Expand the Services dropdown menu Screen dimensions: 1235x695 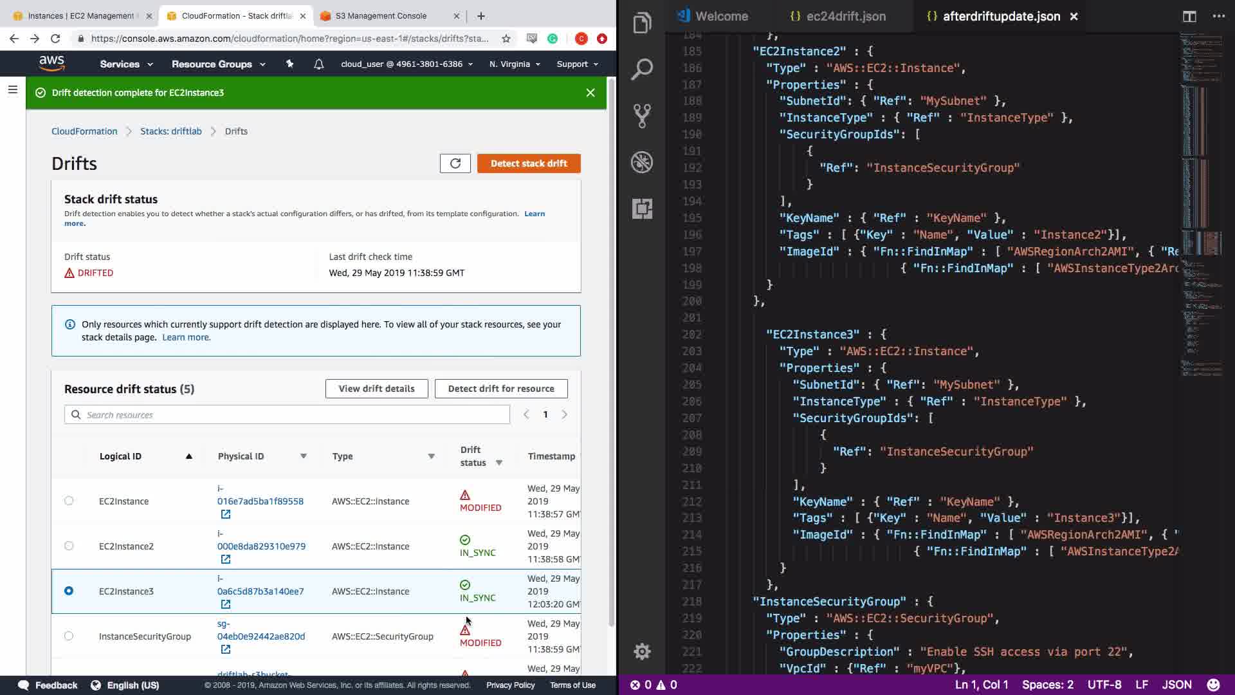click(x=126, y=64)
